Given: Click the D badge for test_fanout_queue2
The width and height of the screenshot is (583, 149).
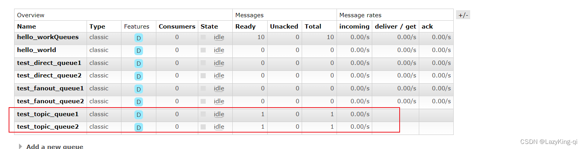Looking at the screenshot, I should click(x=139, y=102).
